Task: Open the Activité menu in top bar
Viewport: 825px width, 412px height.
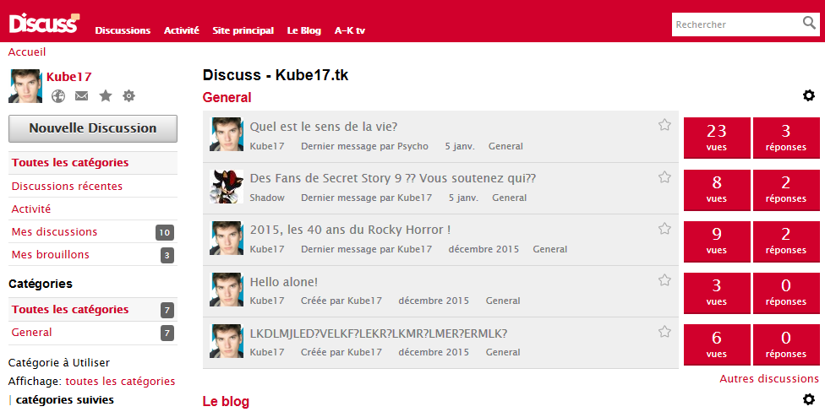Action: tap(182, 30)
